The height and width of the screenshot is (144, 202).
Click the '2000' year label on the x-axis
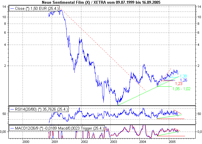[26, 142]
